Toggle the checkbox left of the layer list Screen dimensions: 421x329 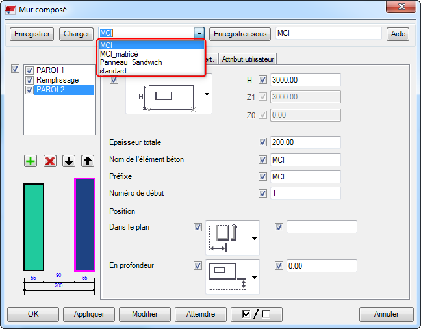point(16,68)
